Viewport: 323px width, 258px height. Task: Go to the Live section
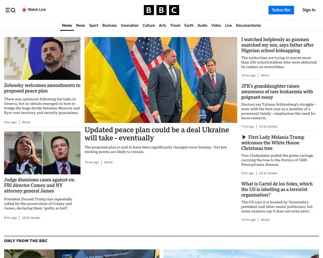tap(228, 25)
